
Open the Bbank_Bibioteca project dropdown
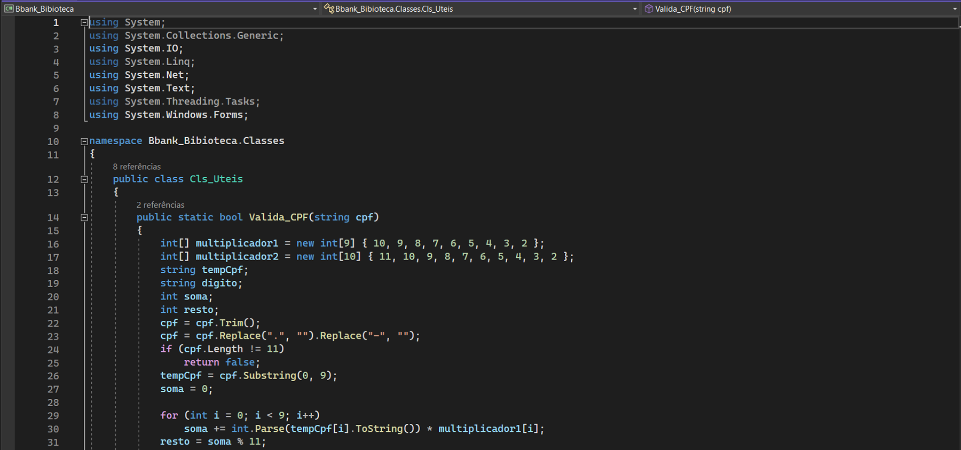pos(160,9)
